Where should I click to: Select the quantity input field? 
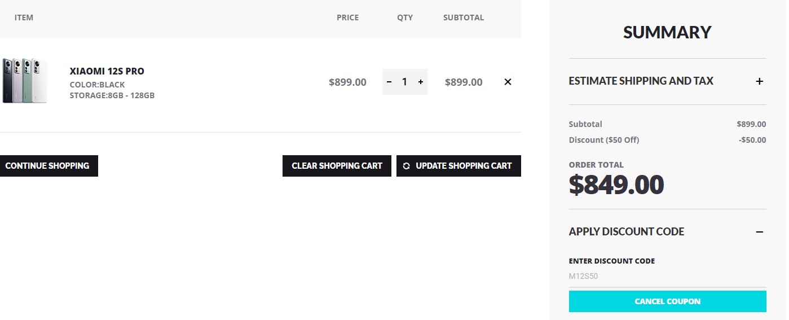click(404, 82)
